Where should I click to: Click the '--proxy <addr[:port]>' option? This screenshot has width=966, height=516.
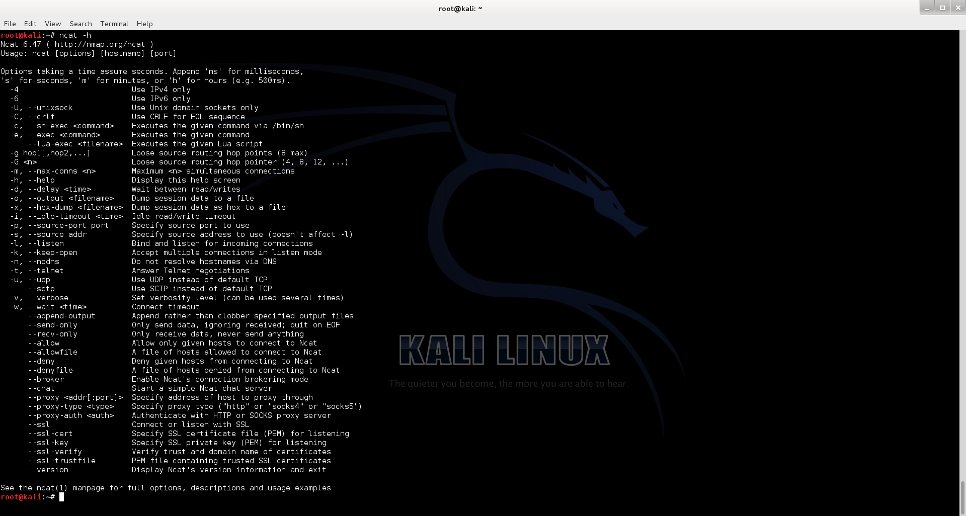[x=75, y=397]
